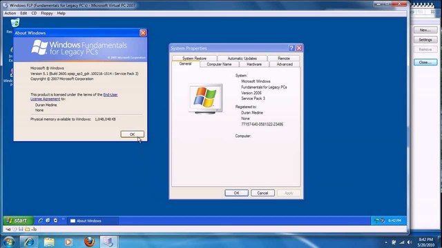Open the Floppy menu
This screenshot has height=248, width=442.
point(46,13)
